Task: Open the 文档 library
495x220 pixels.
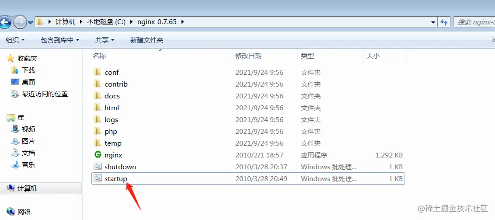Action: point(28,153)
